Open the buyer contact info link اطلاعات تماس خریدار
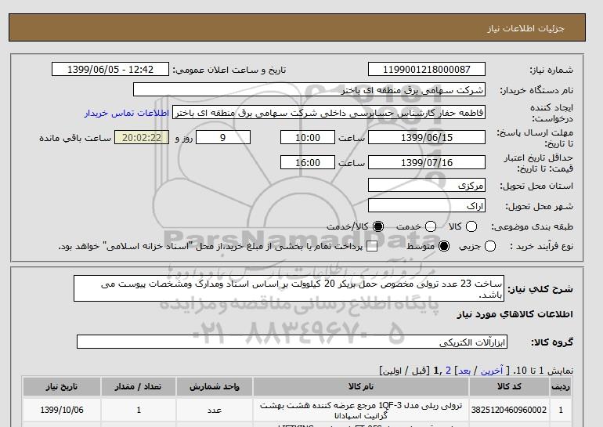 coord(127,113)
